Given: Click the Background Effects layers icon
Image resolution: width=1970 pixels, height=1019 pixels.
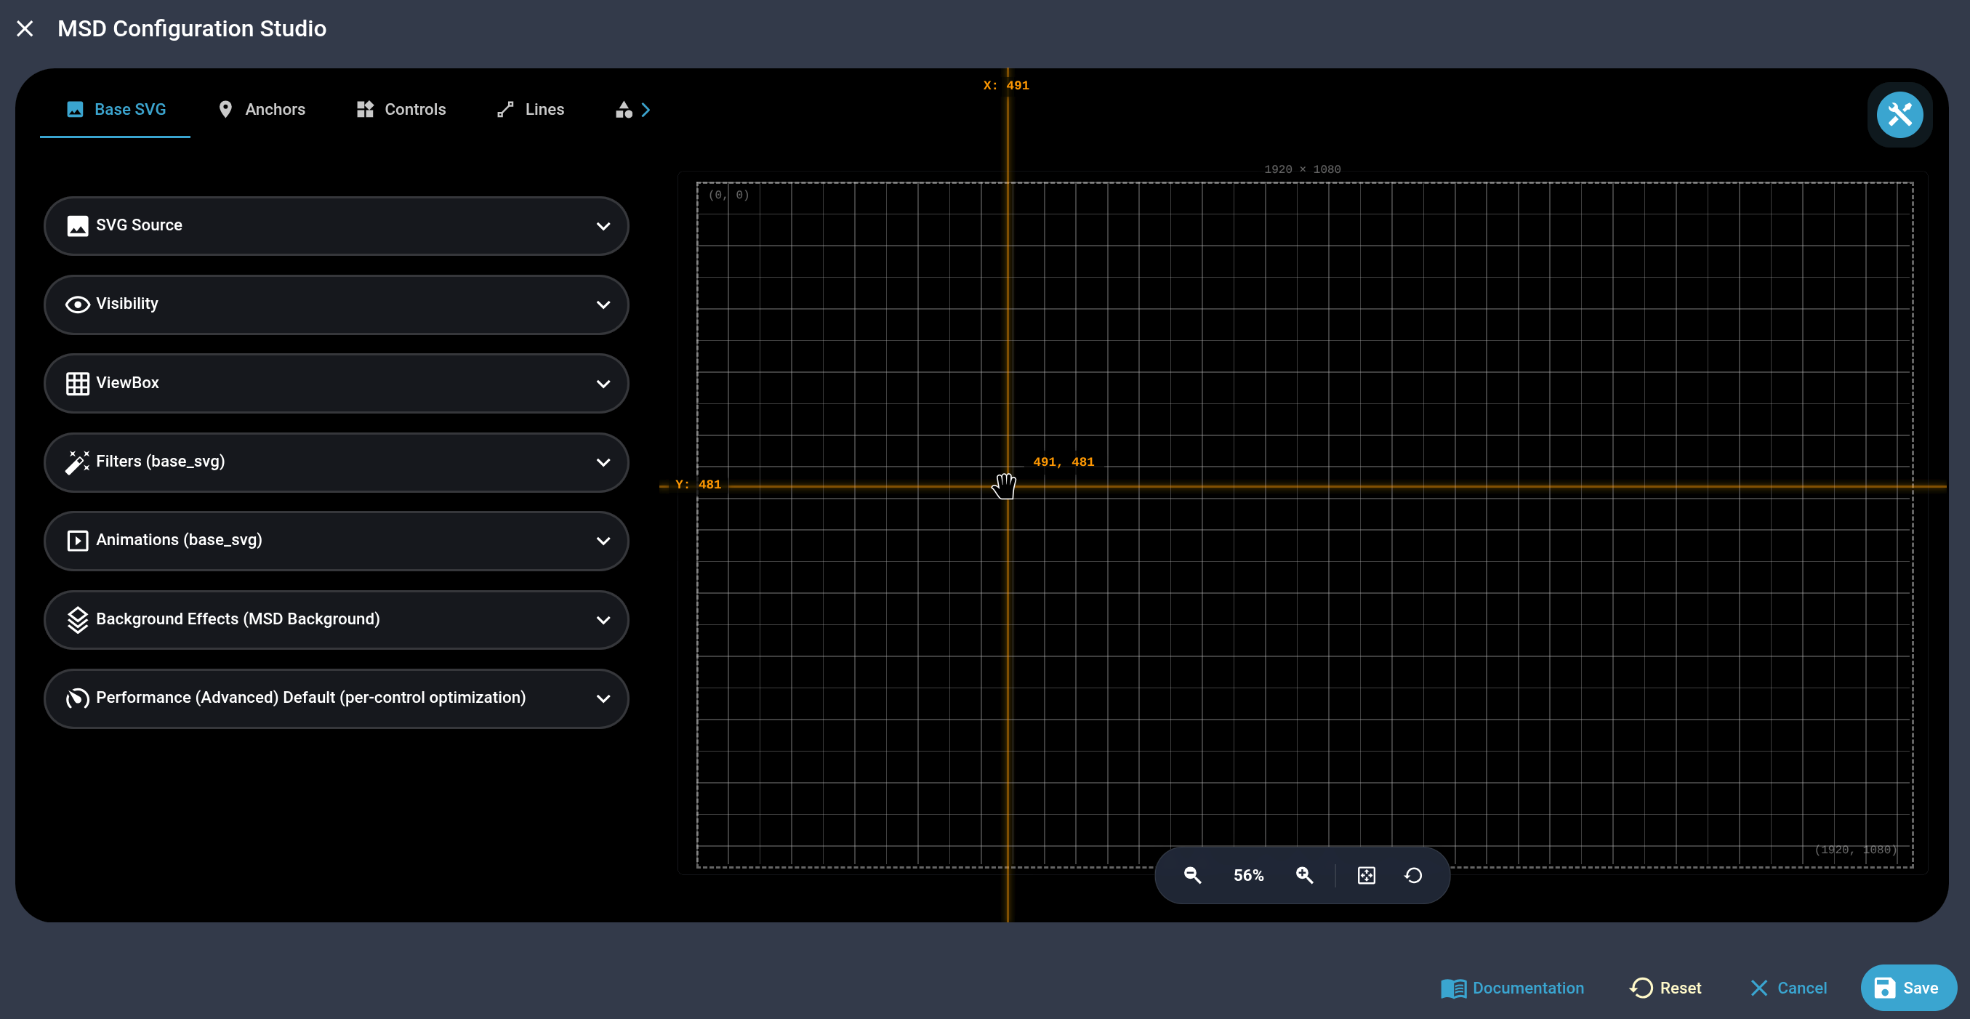Looking at the screenshot, I should pyautogui.click(x=77, y=619).
